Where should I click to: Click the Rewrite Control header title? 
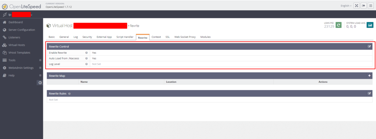tap(59, 46)
